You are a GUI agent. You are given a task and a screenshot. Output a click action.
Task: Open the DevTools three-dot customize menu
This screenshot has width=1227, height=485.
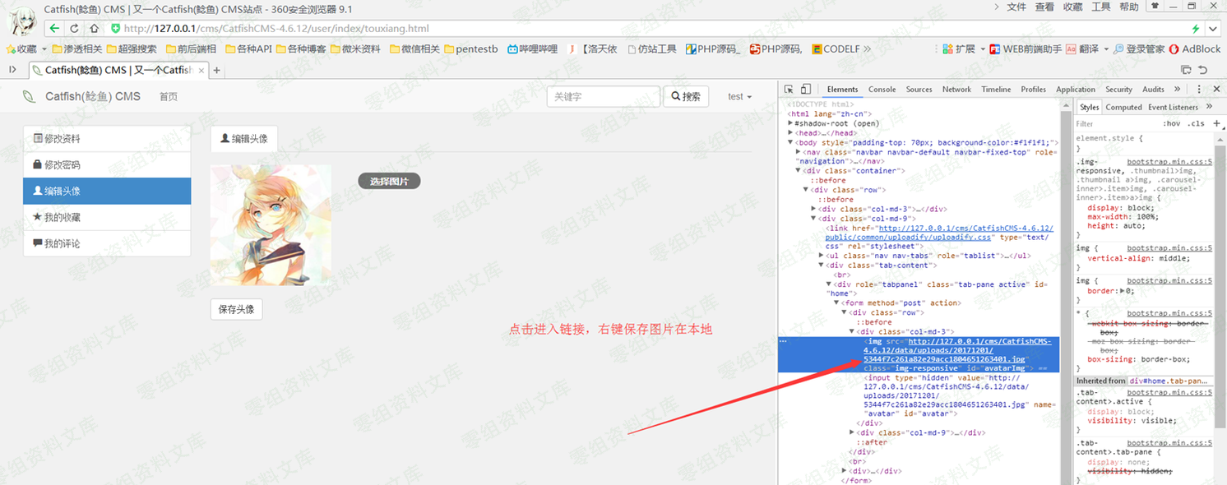pyautogui.click(x=1199, y=89)
